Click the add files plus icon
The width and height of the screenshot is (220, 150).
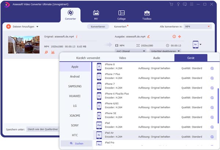click(x=8, y=26)
